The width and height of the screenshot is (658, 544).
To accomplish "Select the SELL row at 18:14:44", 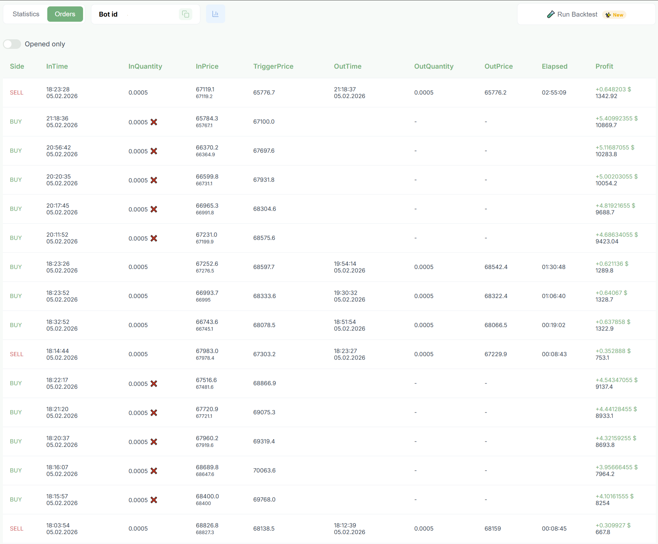I will [329, 354].
